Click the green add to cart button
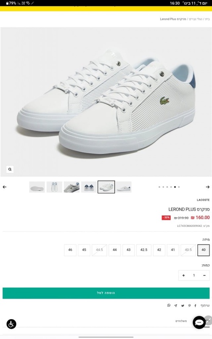Screen dimensions: 212x339 (x=106, y=293)
